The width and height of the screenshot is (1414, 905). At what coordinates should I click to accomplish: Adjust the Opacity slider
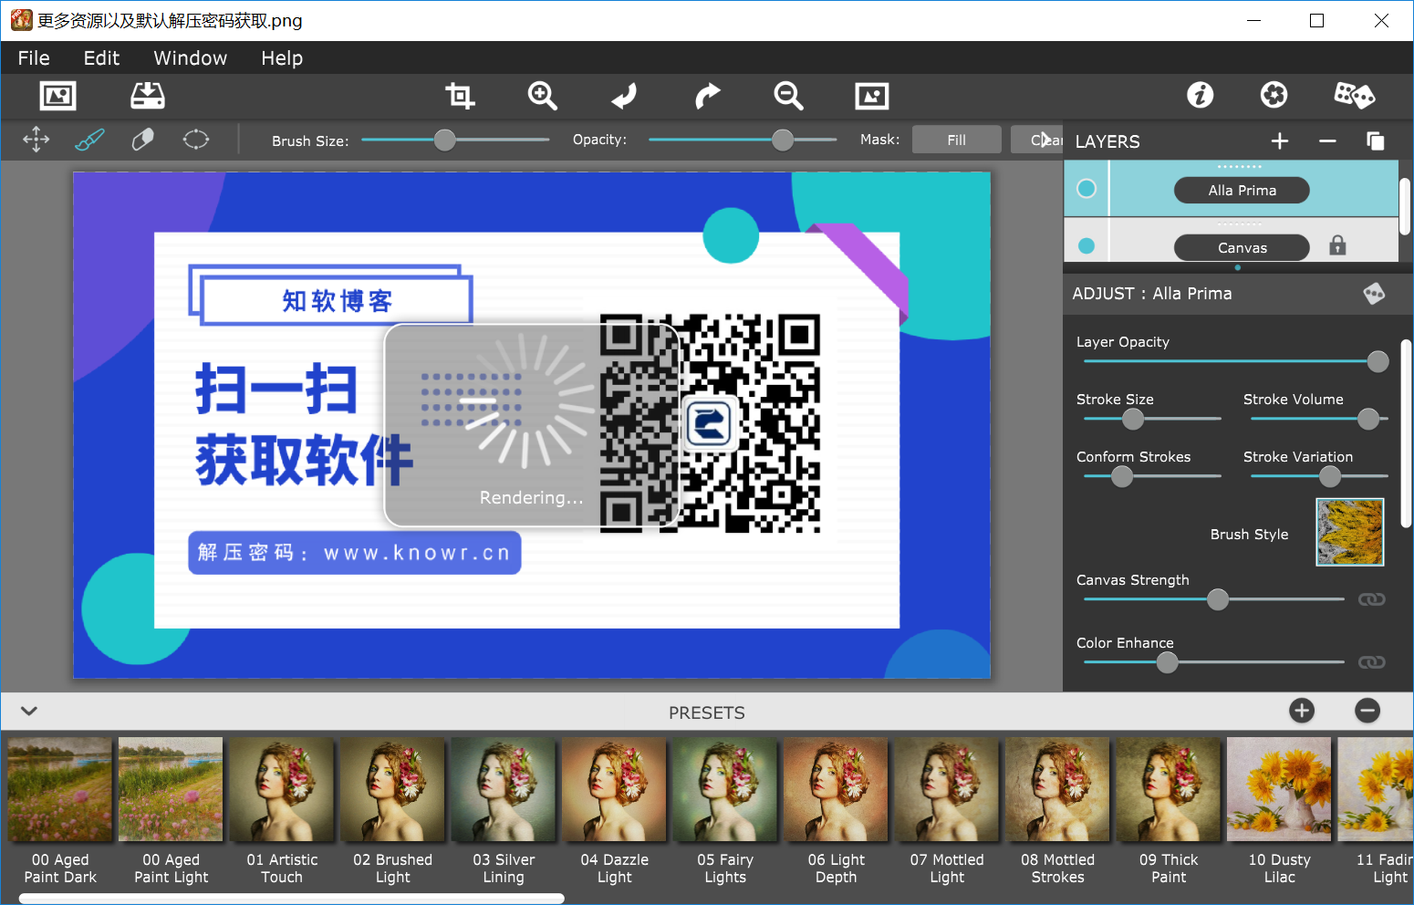click(743, 140)
